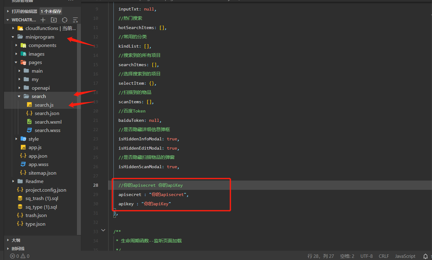Image resolution: width=432 pixels, height=260 pixels.
Task: Click the New File plus icon
Action: click(43, 20)
